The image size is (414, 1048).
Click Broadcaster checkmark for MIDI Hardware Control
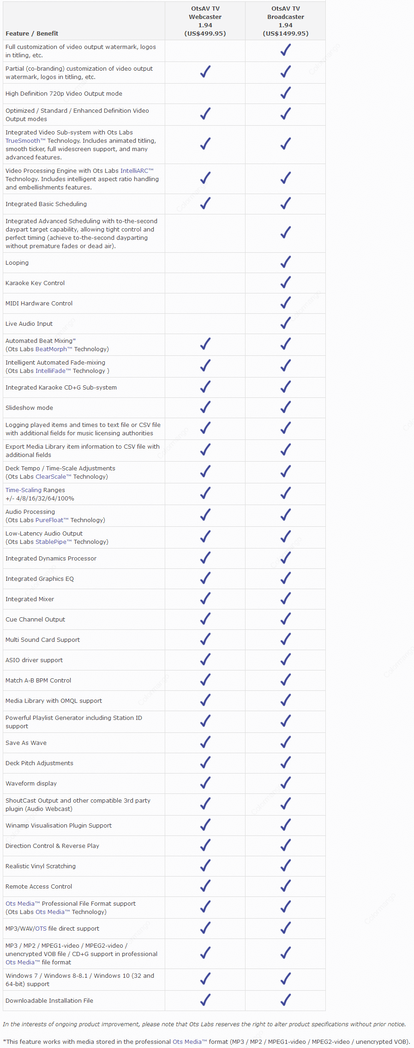tap(286, 303)
